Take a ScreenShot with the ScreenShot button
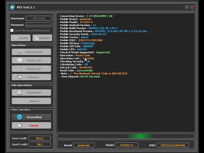The width and height of the screenshot is (204, 153). click(31, 117)
